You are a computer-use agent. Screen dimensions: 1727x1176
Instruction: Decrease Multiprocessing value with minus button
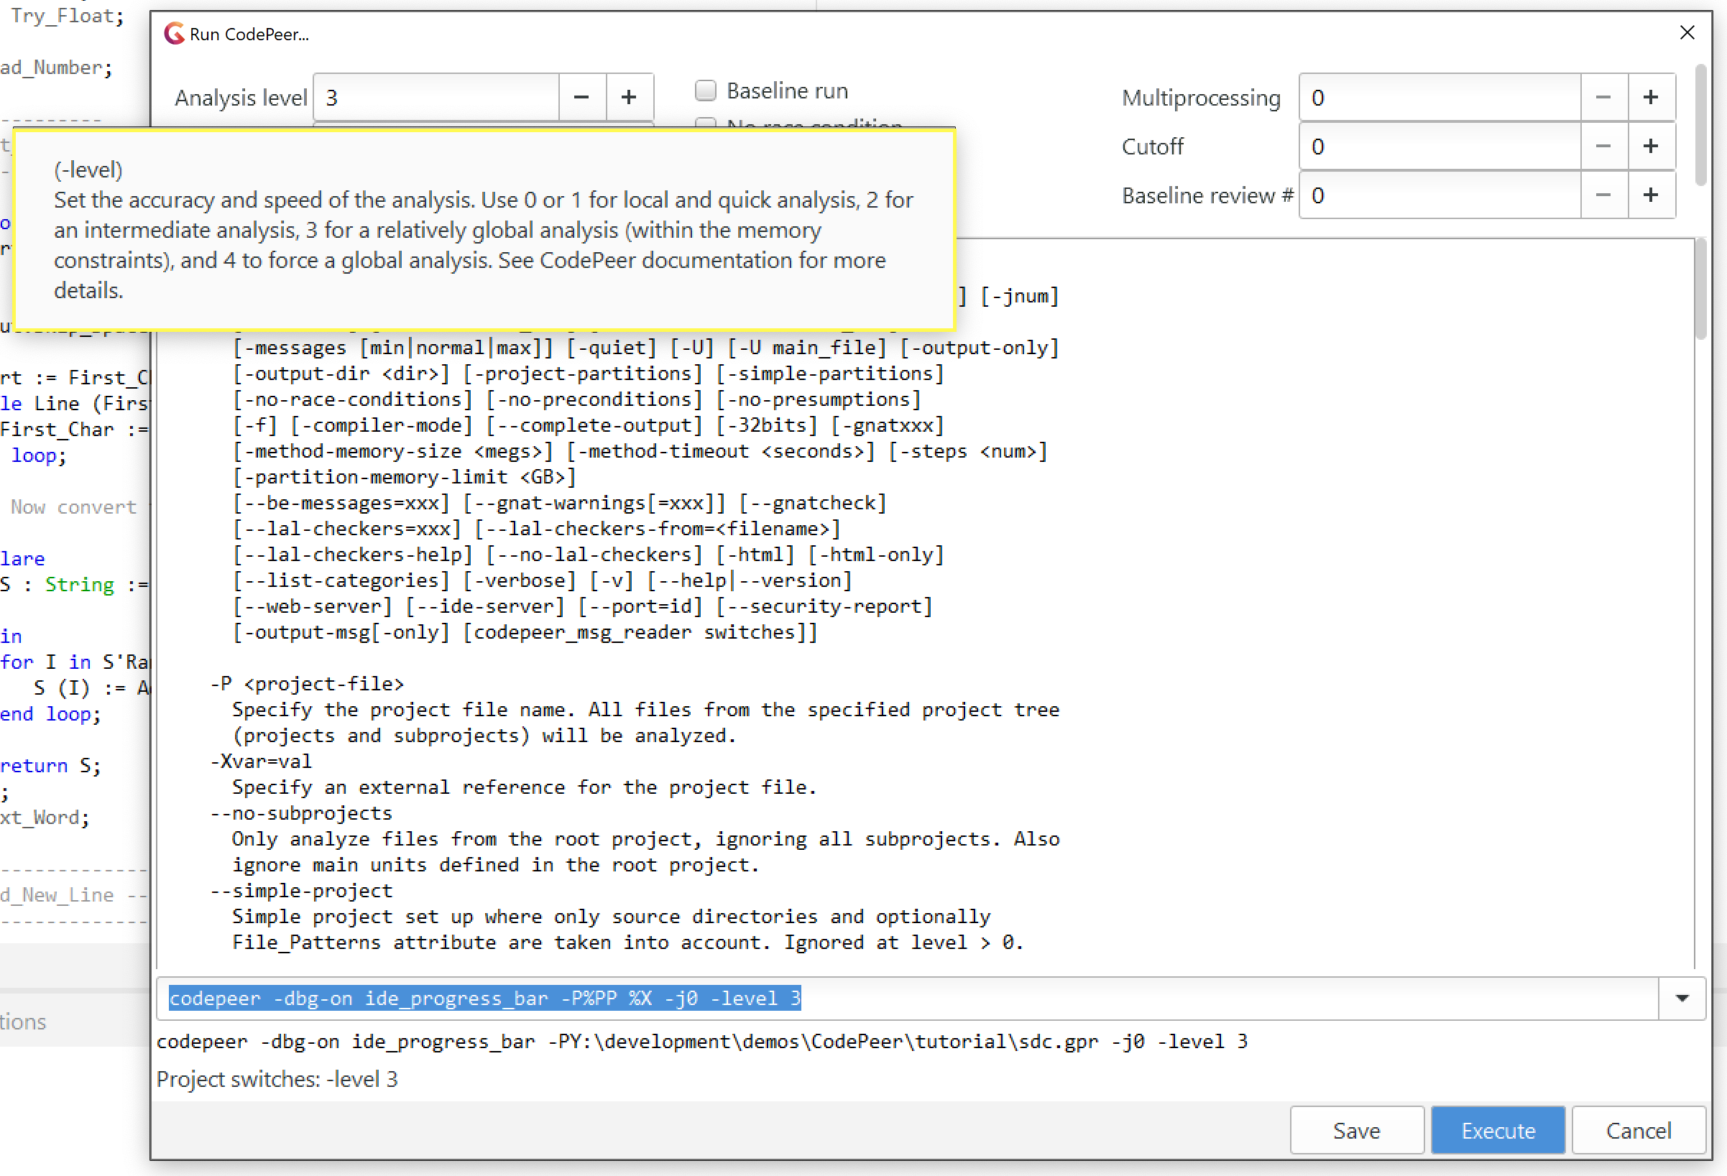click(x=1603, y=97)
